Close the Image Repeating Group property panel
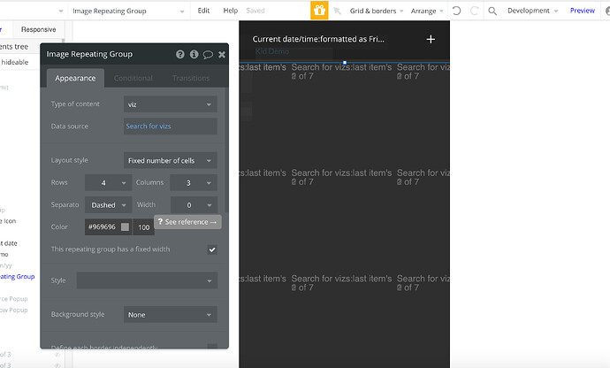 pyautogui.click(x=222, y=55)
